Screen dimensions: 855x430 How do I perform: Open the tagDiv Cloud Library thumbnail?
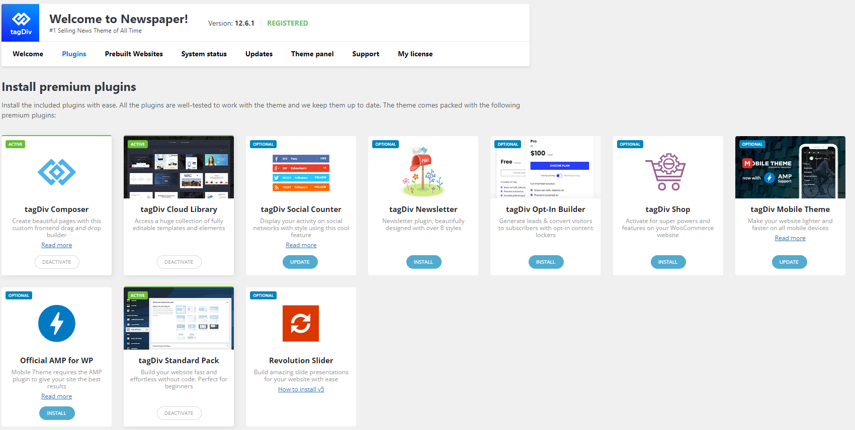(179, 167)
